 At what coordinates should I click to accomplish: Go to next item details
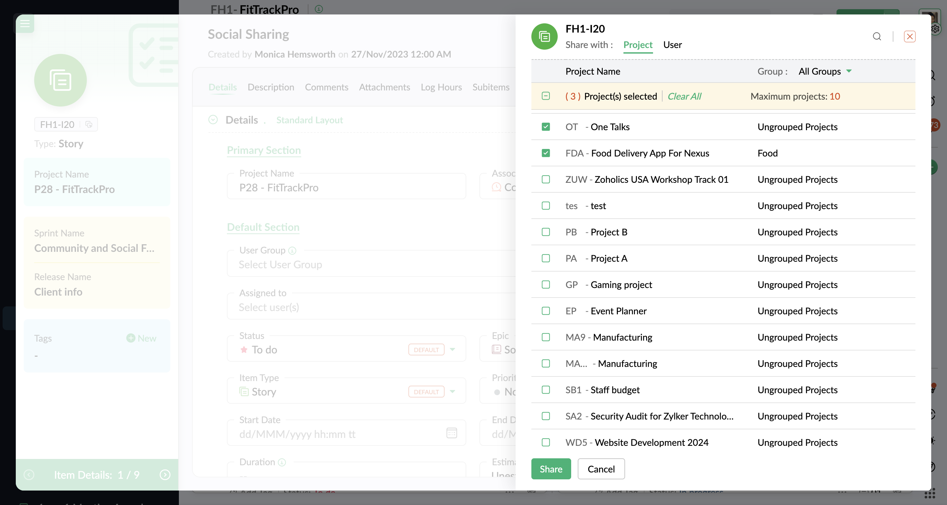point(165,475)
